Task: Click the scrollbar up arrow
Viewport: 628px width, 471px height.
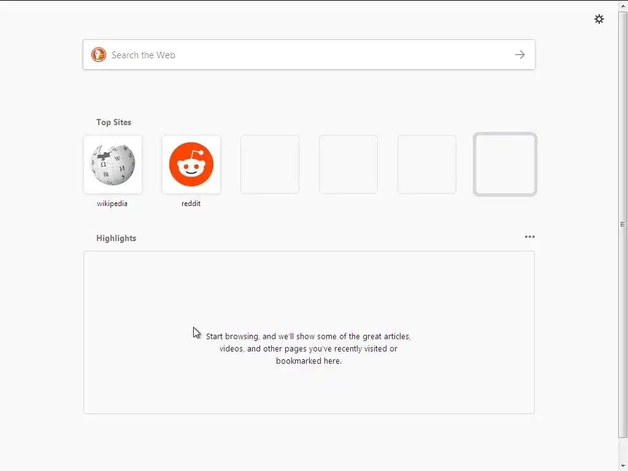Action: tap(623, 6)
